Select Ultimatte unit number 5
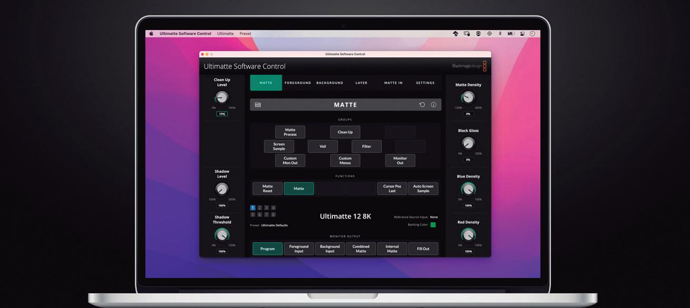This screenshot has height=308, width=690. point(253,215)
